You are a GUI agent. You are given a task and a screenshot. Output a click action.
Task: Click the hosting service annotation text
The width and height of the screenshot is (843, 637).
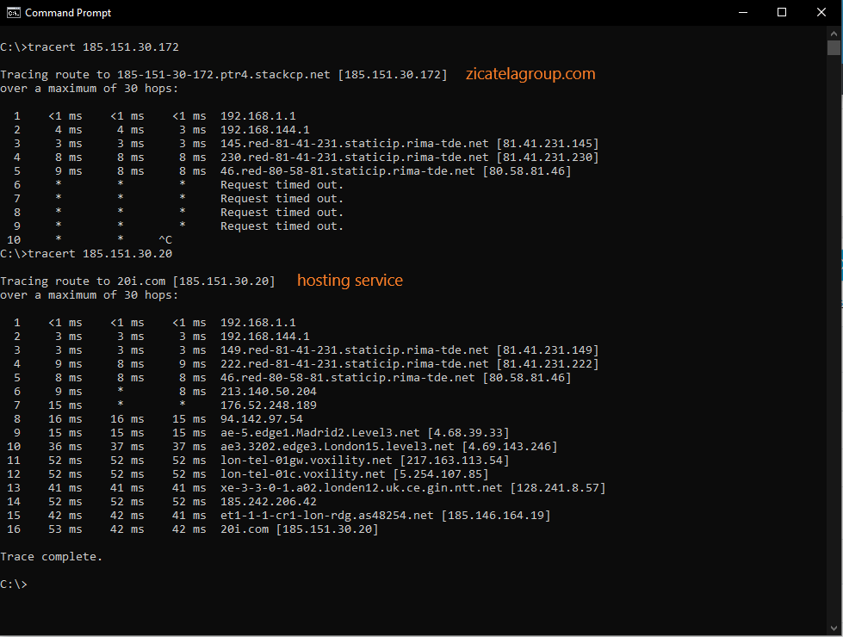coord(350,280)
